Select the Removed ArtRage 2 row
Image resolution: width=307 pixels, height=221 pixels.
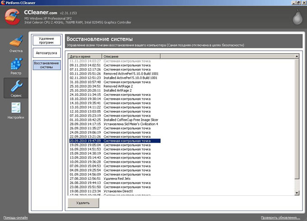tap(115, 86)
